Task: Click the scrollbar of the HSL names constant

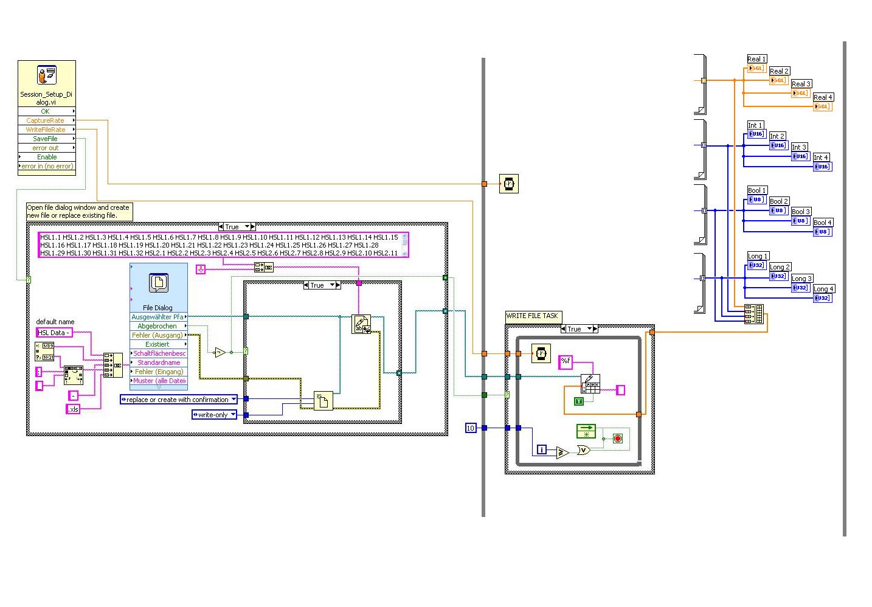Action: coord(404,245)
